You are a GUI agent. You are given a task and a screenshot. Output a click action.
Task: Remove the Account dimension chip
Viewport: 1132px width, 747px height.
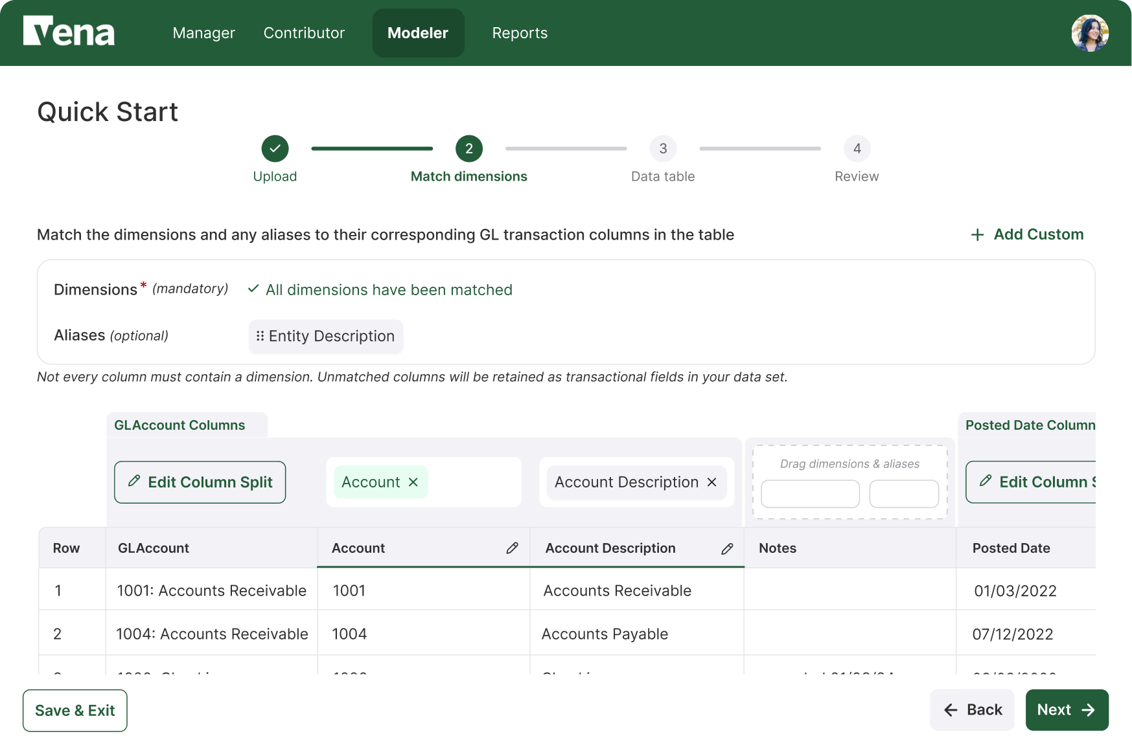[413, 482]
